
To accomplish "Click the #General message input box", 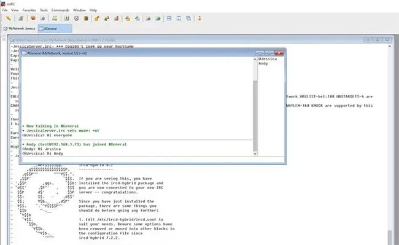I will 152,160.
